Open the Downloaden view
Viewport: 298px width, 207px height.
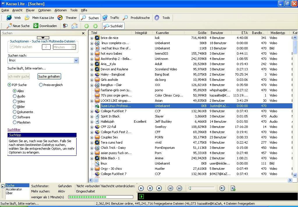(46, 25)
